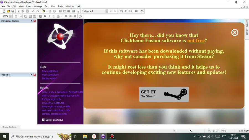The height and width of the screenshot is (140, 249).
Task: Click GET IT On Steam button
Action: 164,94
